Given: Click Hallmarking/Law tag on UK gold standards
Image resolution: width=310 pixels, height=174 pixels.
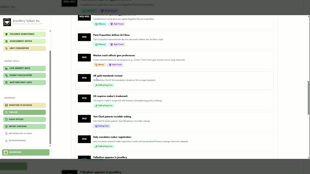Looking at the screenshot, I should (x=104, y=85).
